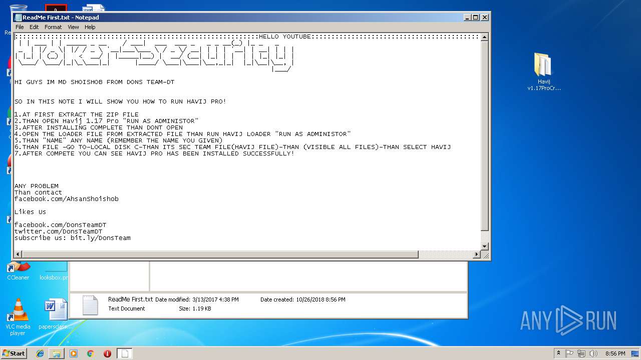Viewport: 641px width, 360px height.
Task: Open the Edit menu in Notepad
Action: click(x=34, y=27)
